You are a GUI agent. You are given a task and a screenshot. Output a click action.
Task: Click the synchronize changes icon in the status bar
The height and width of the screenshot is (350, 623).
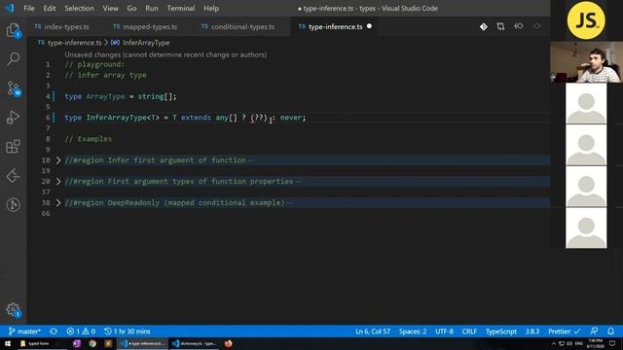(x=54, y=332)
